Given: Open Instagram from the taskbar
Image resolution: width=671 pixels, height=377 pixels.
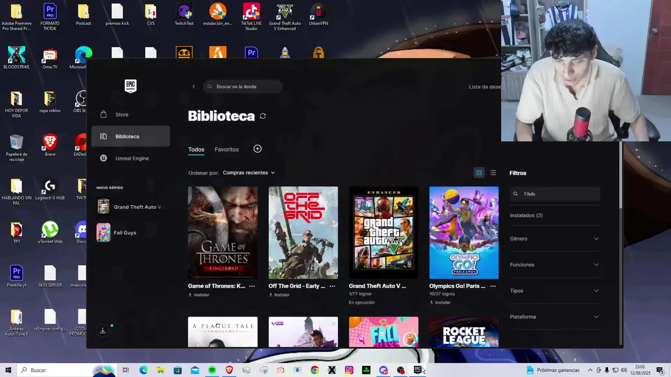Looking at the screenshot, I should click(349, 370).
